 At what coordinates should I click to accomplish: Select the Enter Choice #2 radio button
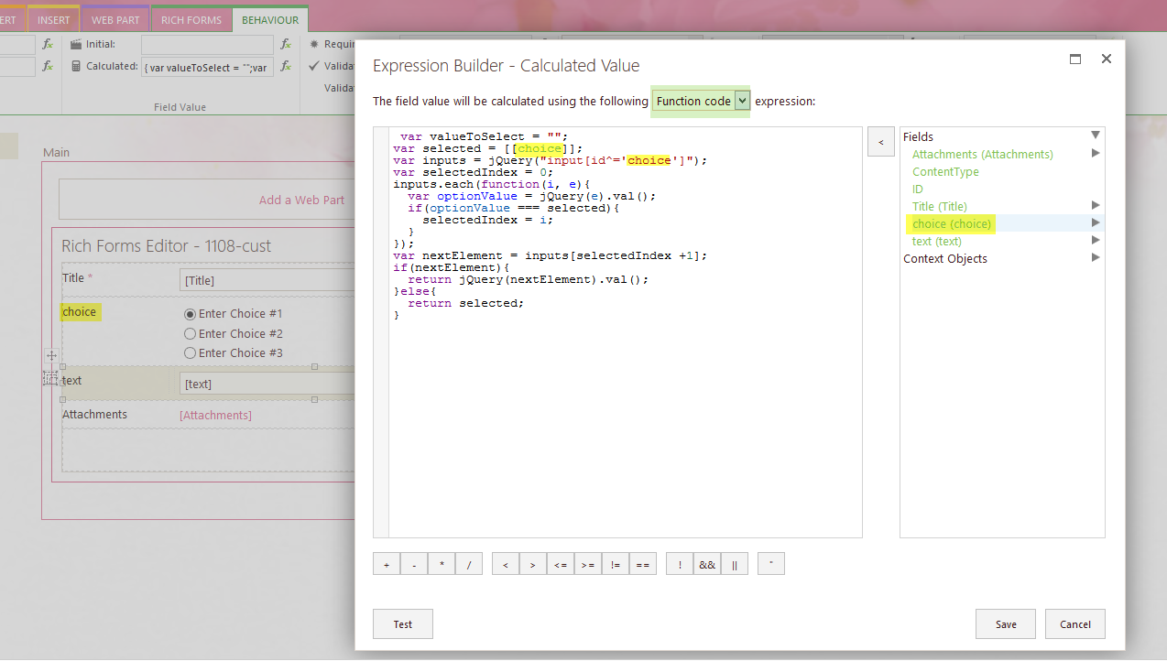click(191, 334)
